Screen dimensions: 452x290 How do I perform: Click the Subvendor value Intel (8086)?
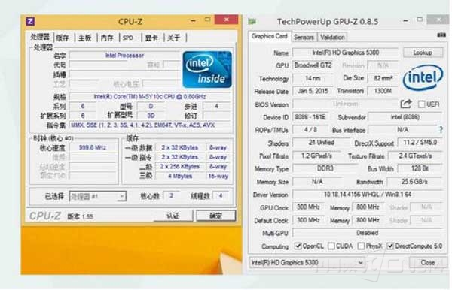click(x=405, y=117)
